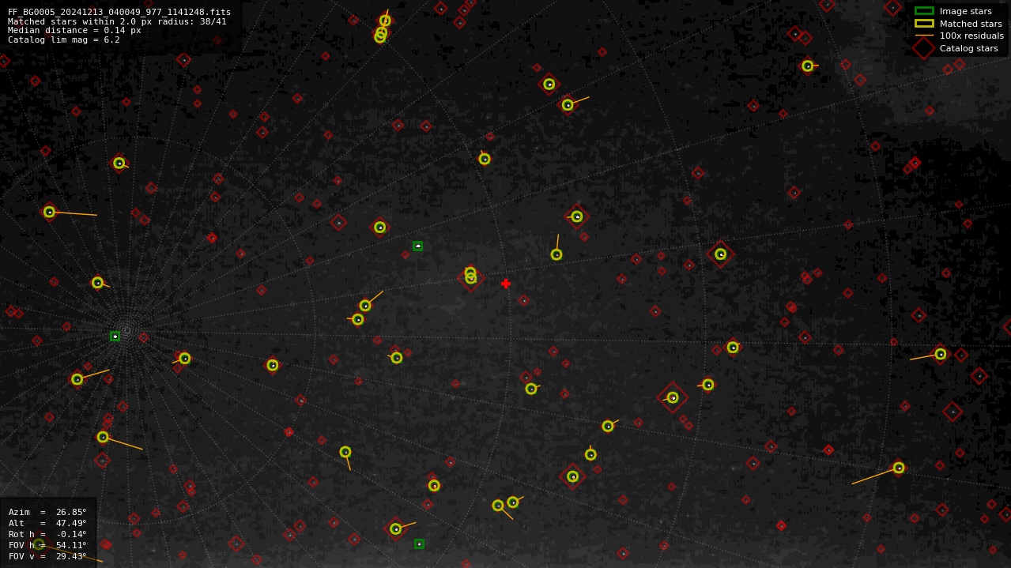The width and height of the screenshot is (1011, 568).
Task: Select green image-star square beside the grid pole
Action: click(115, 337)
